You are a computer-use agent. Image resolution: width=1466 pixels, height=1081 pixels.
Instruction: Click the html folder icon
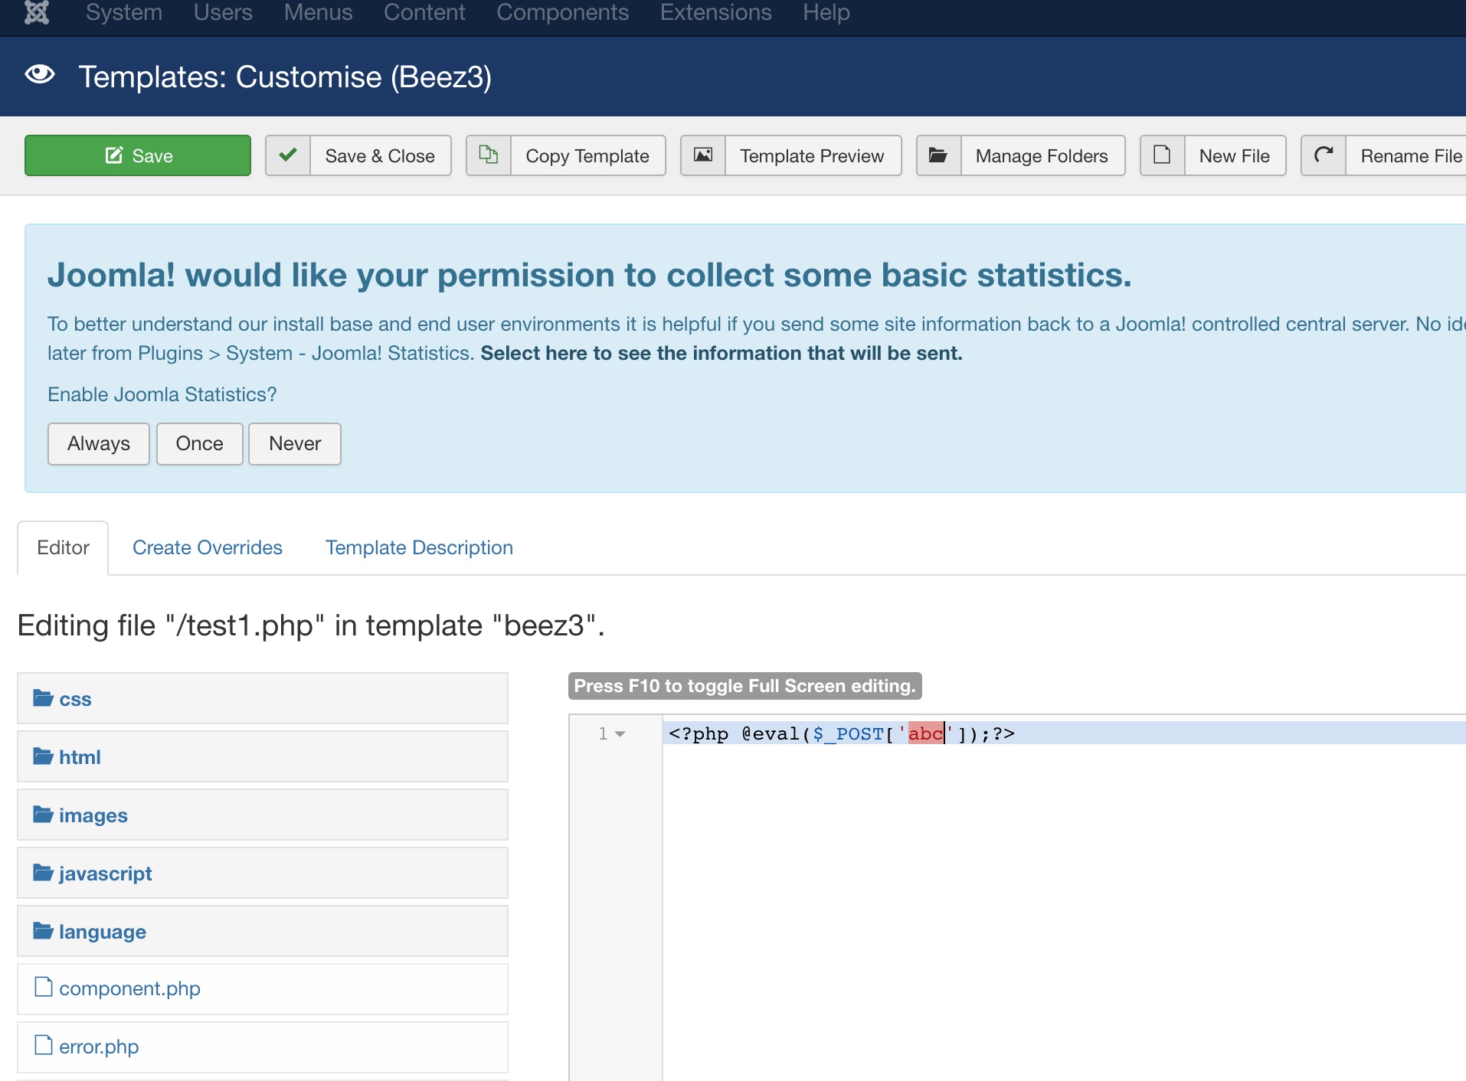point(43,756)
